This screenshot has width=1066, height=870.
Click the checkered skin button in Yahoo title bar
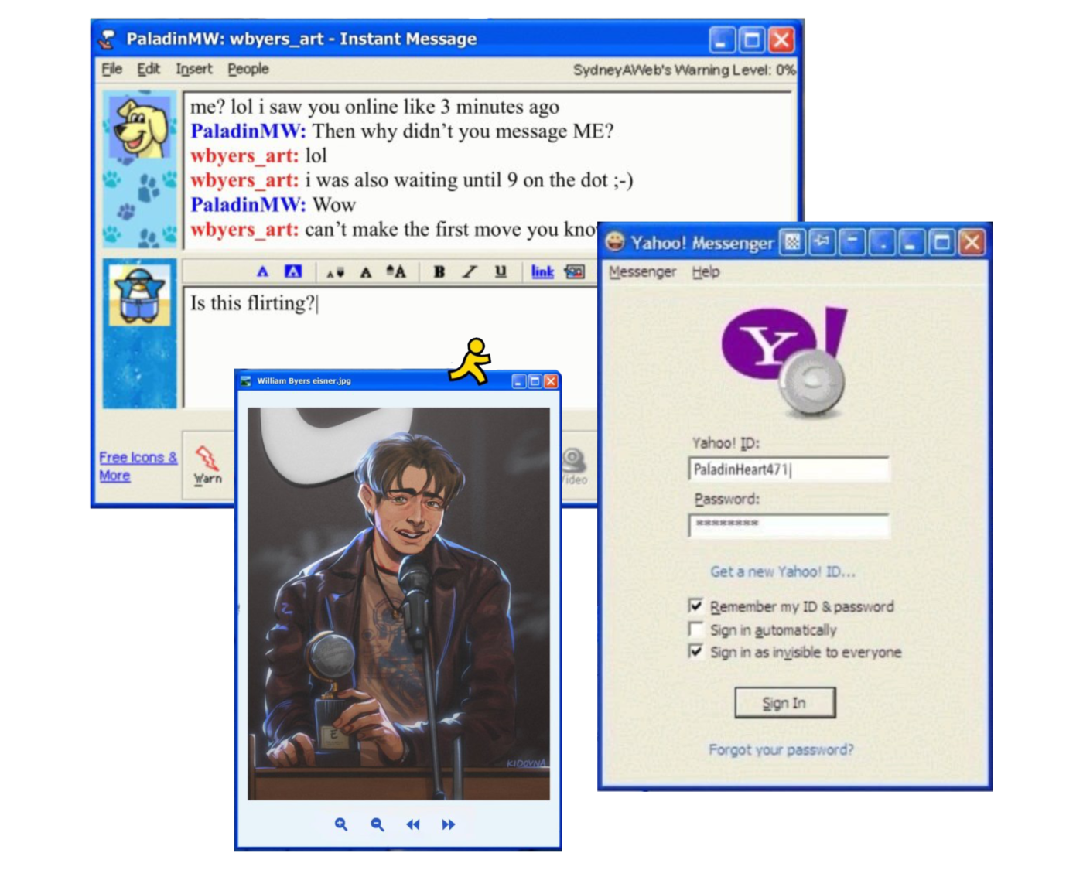tap(792, 243)
